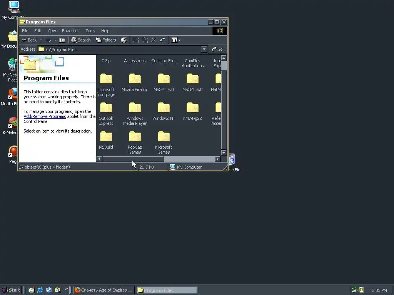Click the horizontal scrollbar thumb

[x=133, y=159]
